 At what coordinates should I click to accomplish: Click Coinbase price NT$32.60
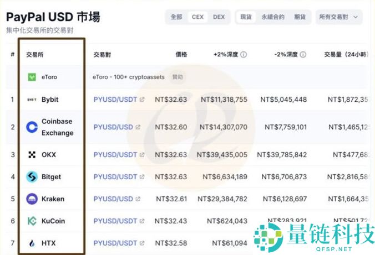click(x=171, y=127)
